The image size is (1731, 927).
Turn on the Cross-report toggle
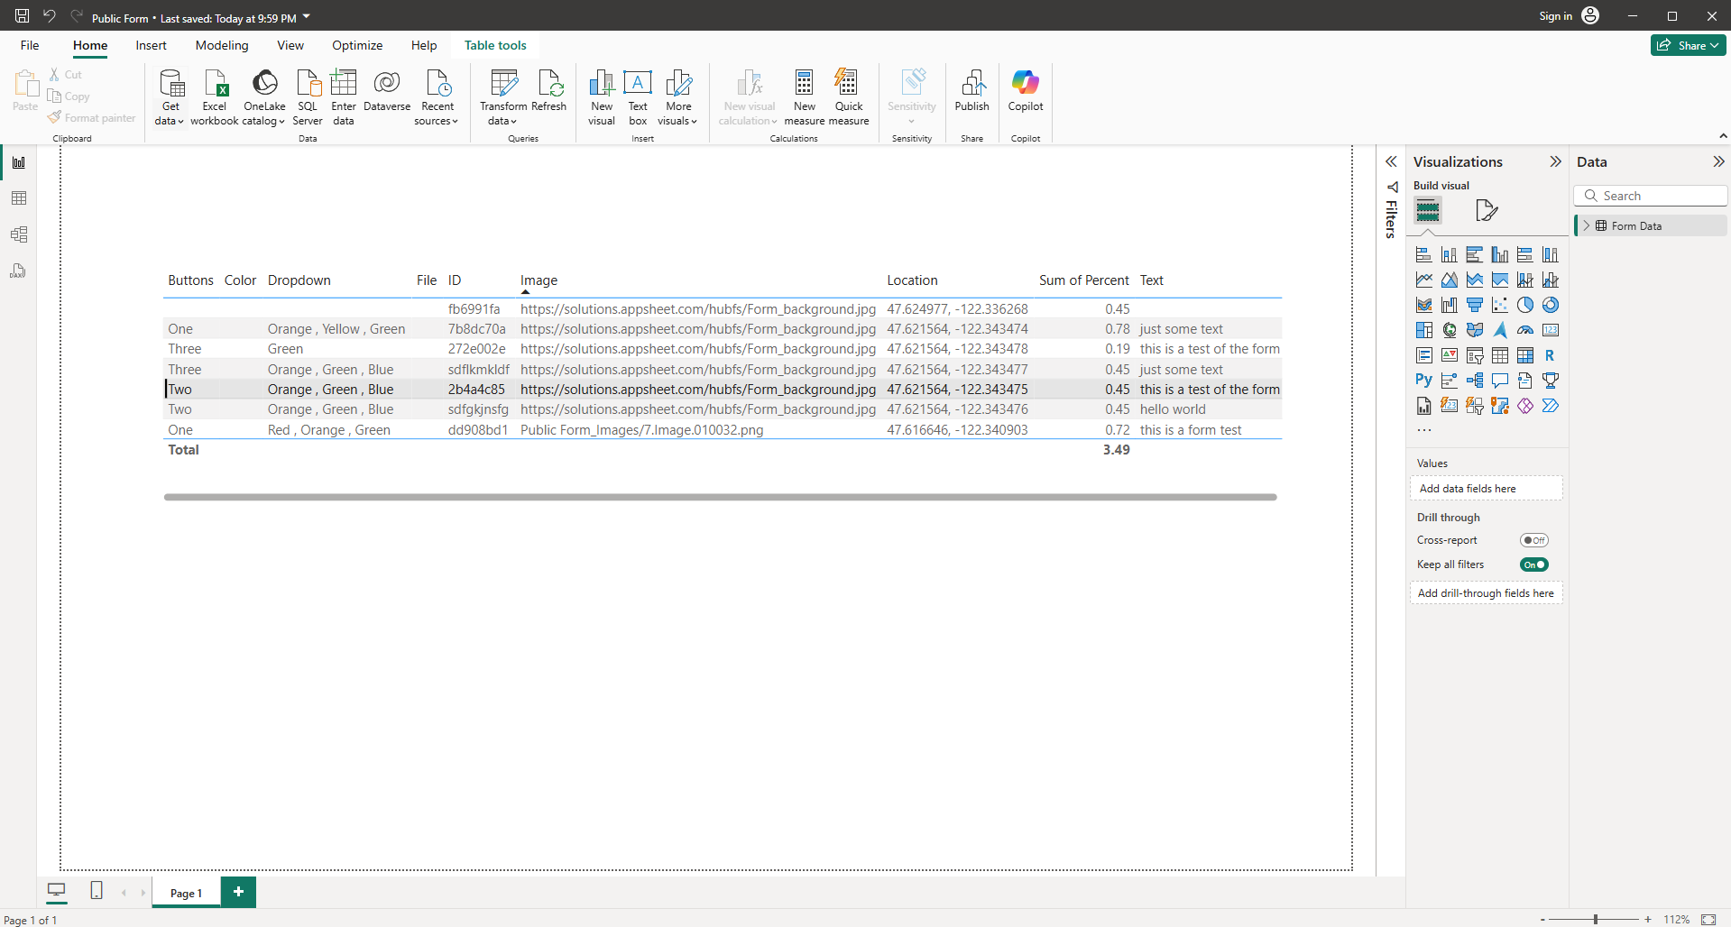point(1533,540)
